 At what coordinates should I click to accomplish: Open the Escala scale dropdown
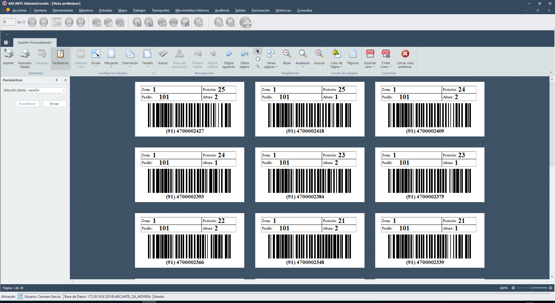(x=96, y=58)
